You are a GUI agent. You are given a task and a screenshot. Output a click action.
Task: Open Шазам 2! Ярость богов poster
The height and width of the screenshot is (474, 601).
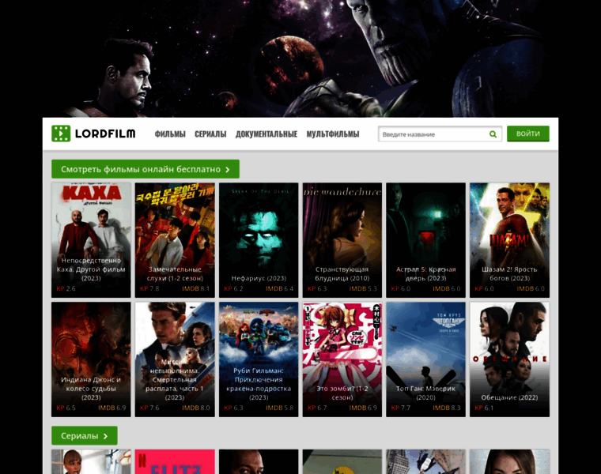click(509, 240)
